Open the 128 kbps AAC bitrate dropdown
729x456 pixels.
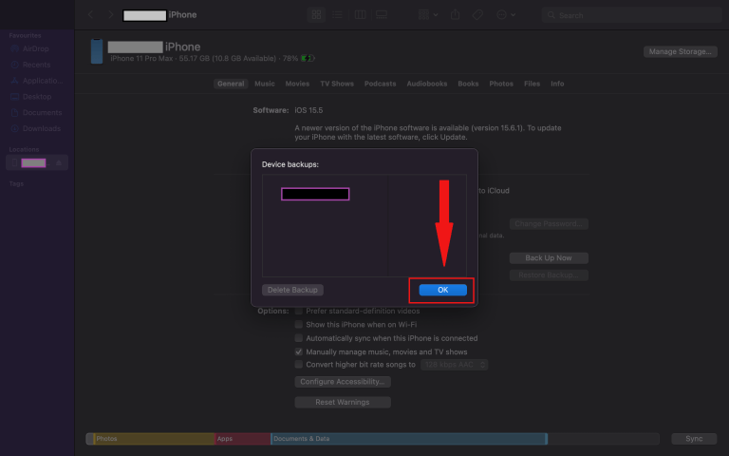click(x=455, y=365)
